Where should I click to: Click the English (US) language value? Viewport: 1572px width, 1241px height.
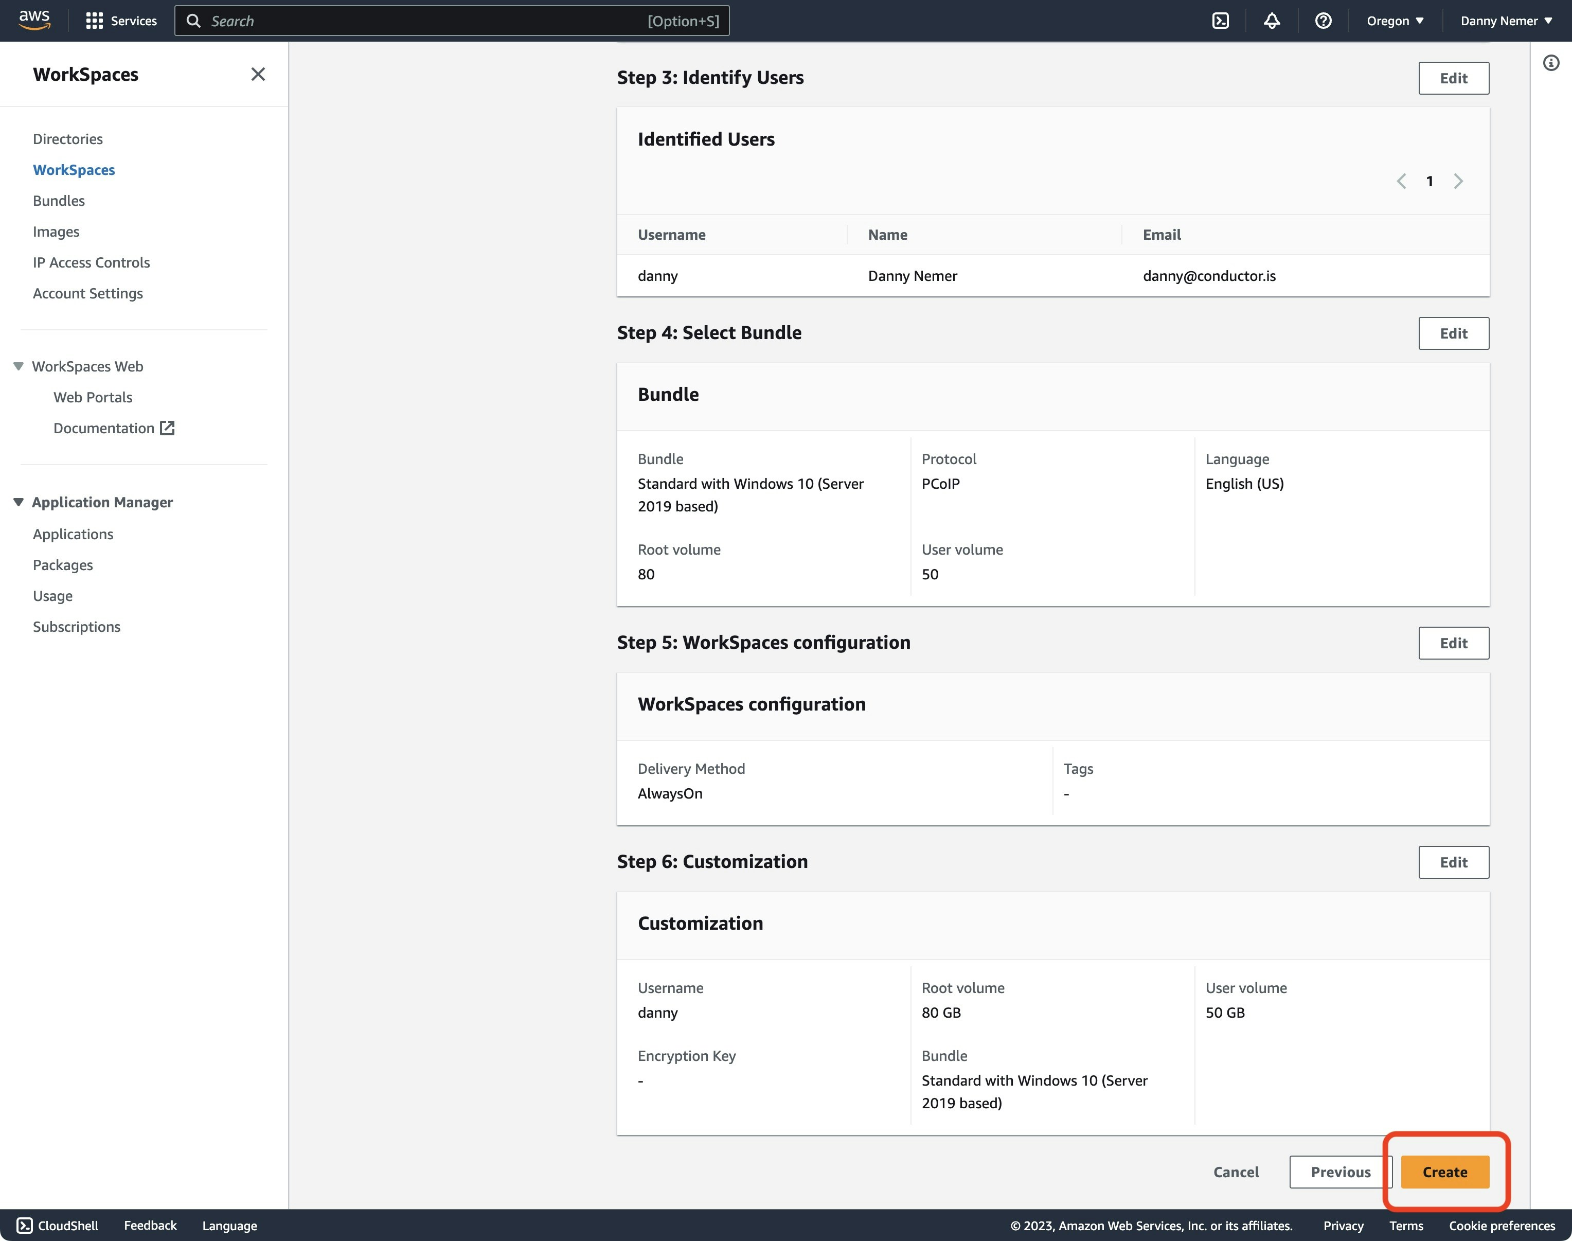pyautogui.click(x=1245, y=483)
